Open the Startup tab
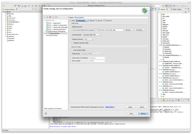The width and height of the screenshot is (192, 134). click(x=91, y=21)
